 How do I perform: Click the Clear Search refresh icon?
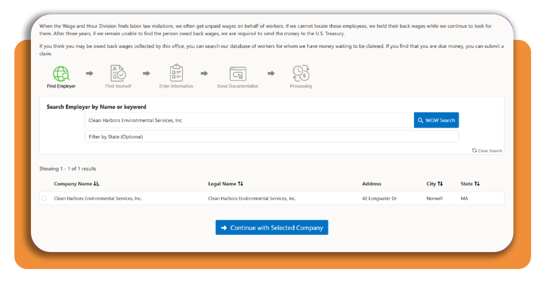pyautogui.click(x=474, y=150)
